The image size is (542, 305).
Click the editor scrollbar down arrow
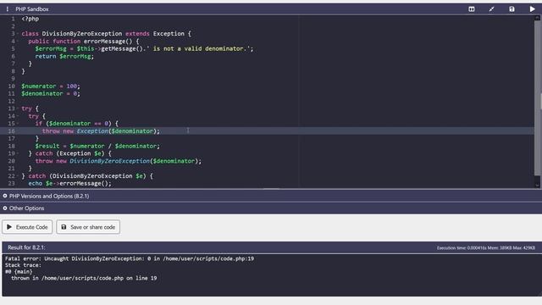(537, 185)
